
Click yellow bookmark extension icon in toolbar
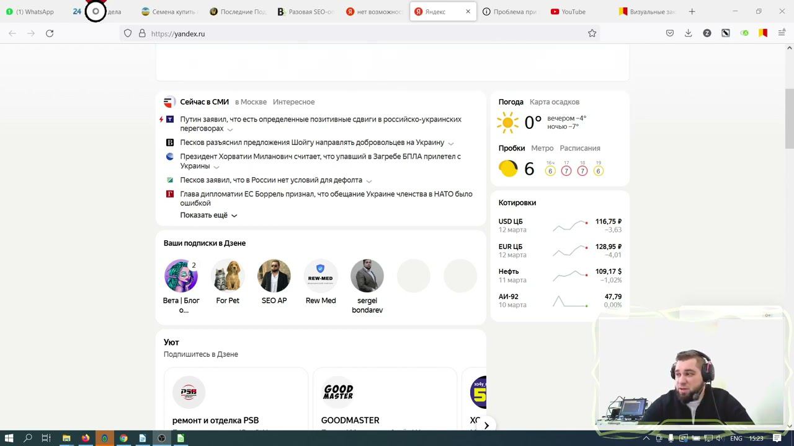click(x=763, y=33)
